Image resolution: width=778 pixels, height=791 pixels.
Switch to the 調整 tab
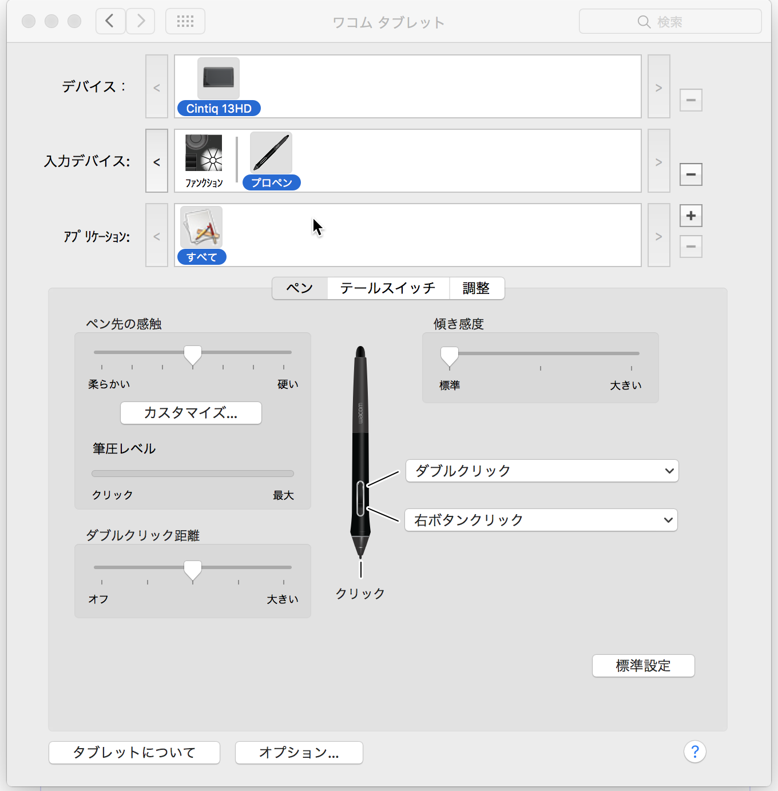point(477,288)
